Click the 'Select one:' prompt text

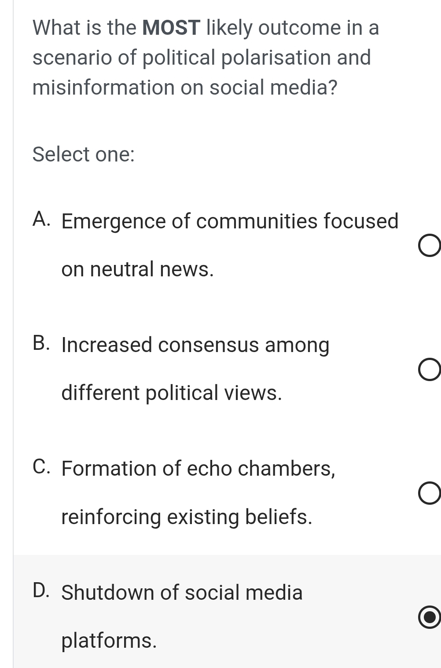click(x=83, y=154)
